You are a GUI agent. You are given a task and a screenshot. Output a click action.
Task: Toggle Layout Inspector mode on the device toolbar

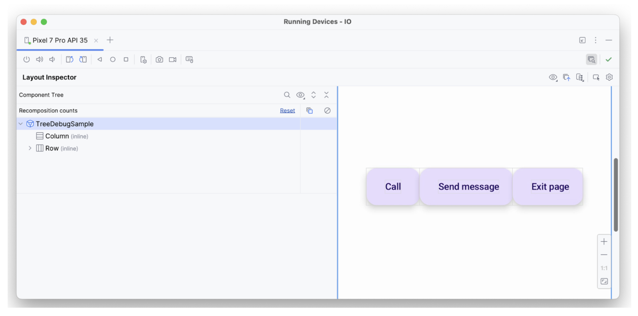point(591,59)
